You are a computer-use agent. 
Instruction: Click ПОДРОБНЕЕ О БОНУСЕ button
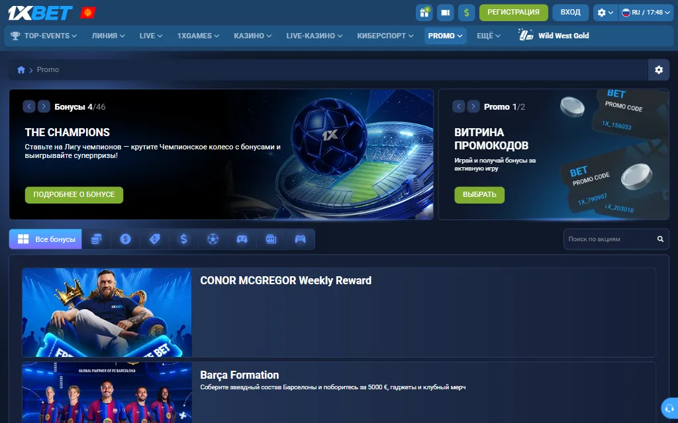click(74, 195)
